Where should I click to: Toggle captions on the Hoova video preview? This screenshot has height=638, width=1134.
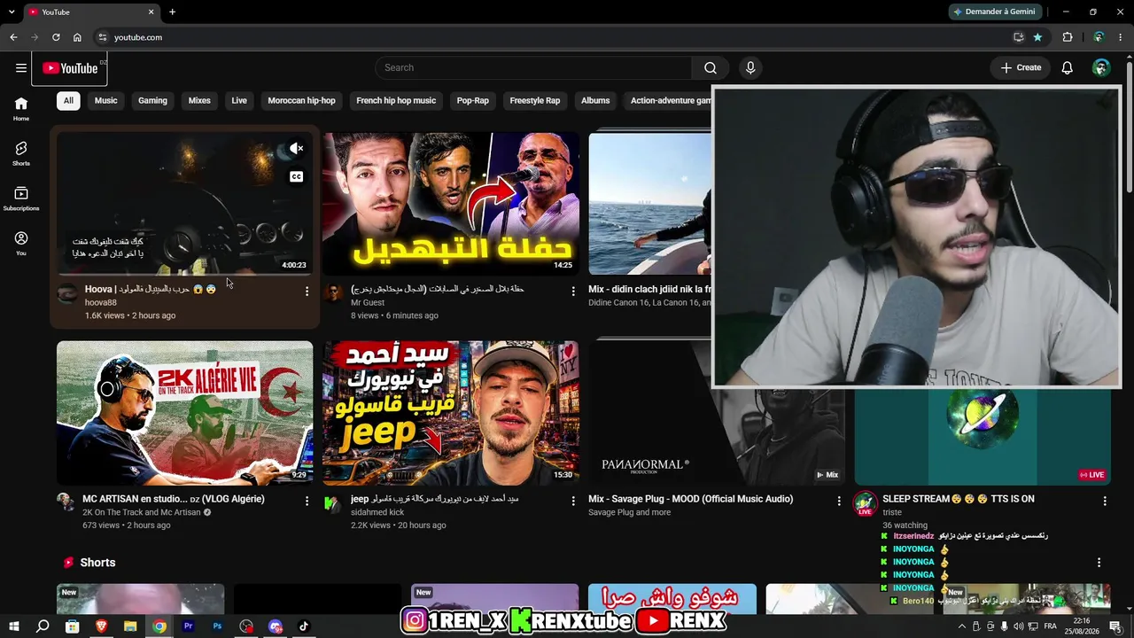[297, 176]
